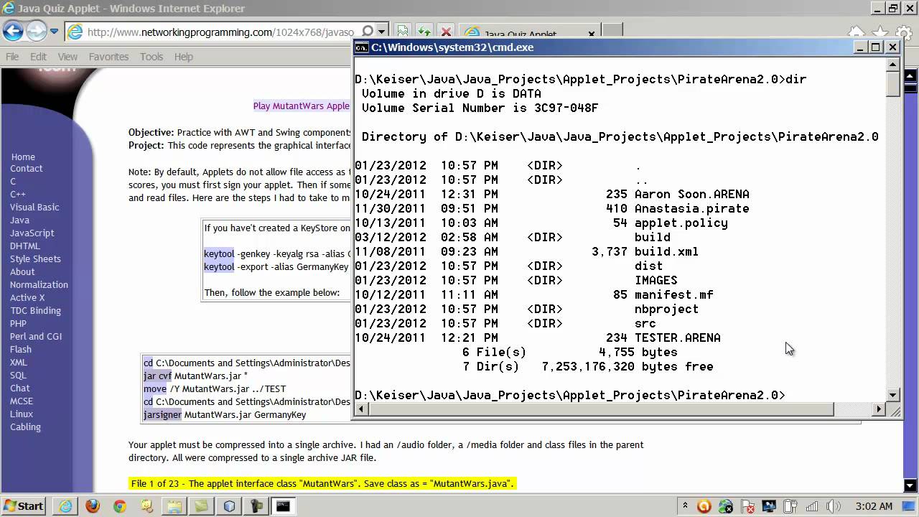This screenshot has height=517, width=919.
Task: Click the yellow keys icon in taskbar
Action: [147, 506]
